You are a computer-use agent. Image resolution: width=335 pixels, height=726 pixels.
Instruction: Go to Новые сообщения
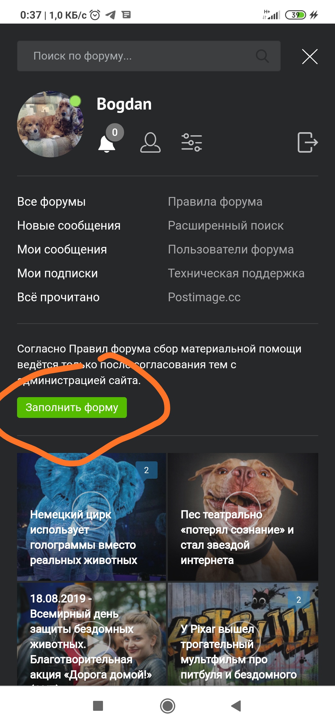click(x=69, y=226)
